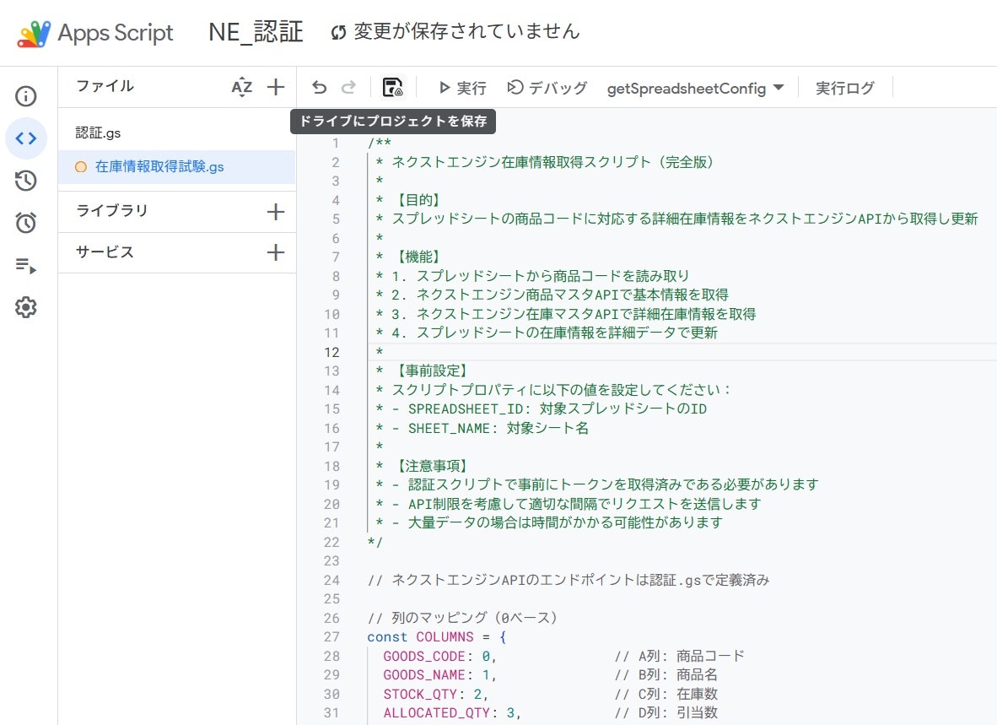Open the project Overview info icon
The width and height of the screenshot is (997, 725).
pyautogui.click(x=26, y=96)
